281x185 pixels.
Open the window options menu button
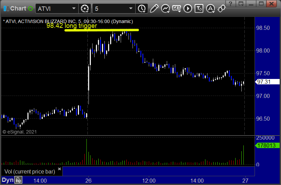pyautogui.click(x=241, y=4)
